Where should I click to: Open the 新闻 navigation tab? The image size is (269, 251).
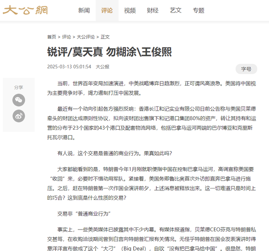(x=84, y=10)
